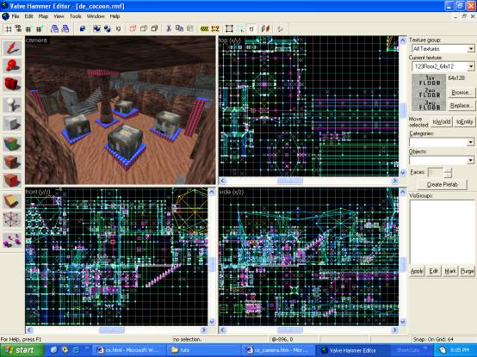Toggle the 3D grid toolbar button

18,29
